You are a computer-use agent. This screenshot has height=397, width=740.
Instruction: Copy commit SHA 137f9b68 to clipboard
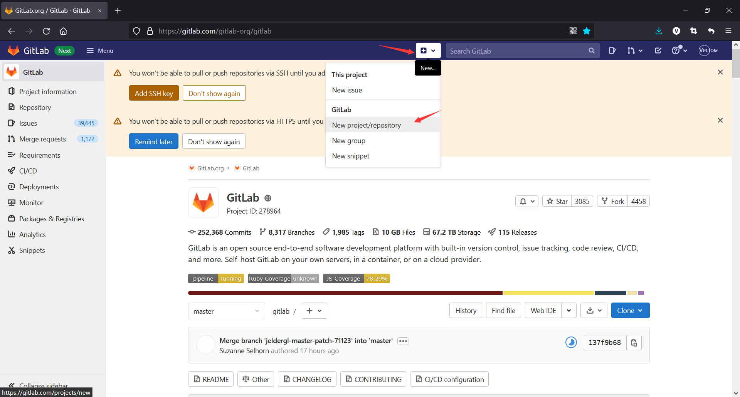tap(634, 343)
